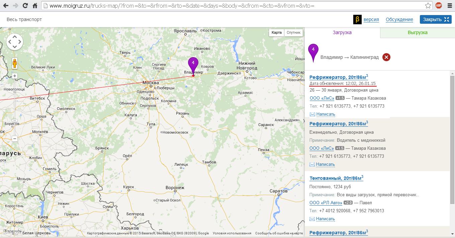Remove the Владимир → Калининград route filter
The width and height of the screenshot is (455, 238).
click(x=386, y=57)
